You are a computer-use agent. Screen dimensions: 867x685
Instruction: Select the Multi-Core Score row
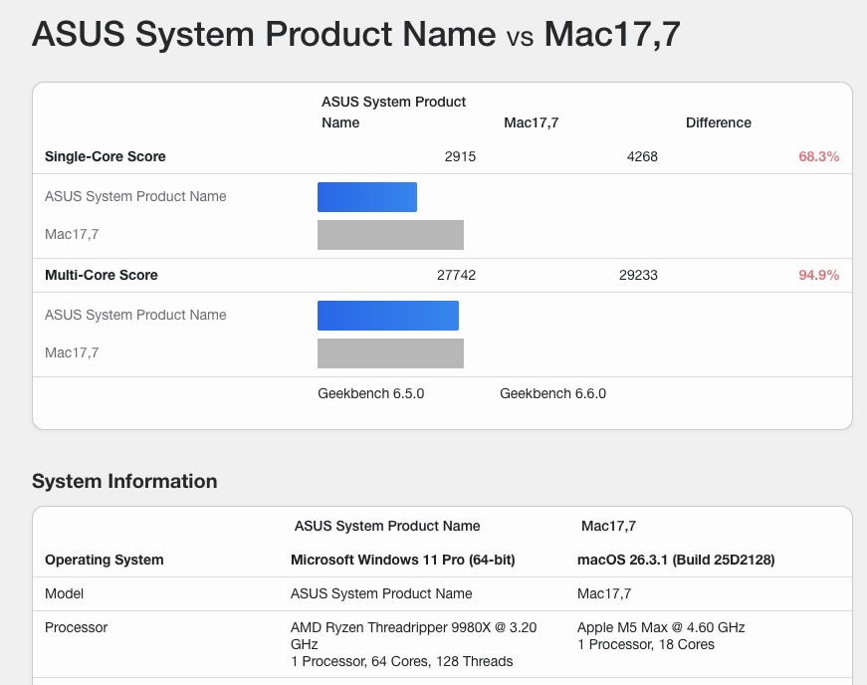tap(99, 275)
